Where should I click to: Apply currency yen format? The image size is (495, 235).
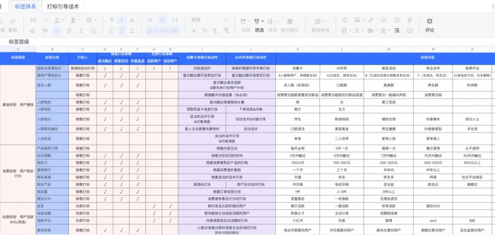pos(194,31)
